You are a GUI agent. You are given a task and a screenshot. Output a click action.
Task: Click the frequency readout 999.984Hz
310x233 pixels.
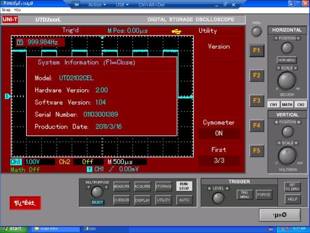pos(43,42)
